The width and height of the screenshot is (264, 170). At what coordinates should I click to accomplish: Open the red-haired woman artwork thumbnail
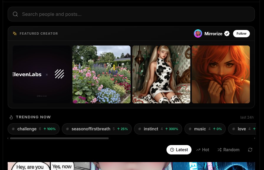221,74
